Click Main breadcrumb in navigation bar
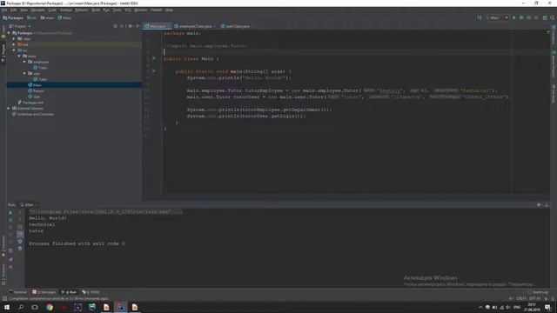The height and width of the screenshot is (313, 557). (64, 17)
